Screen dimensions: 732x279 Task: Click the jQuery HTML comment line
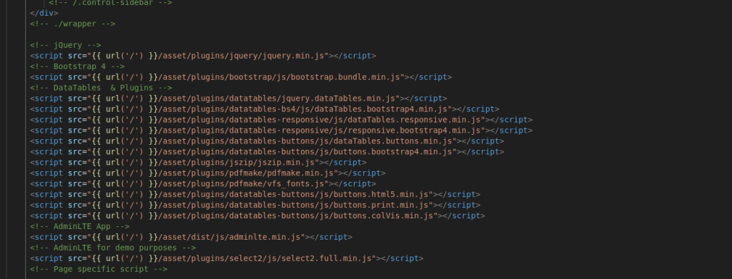(x=65, y=45)
